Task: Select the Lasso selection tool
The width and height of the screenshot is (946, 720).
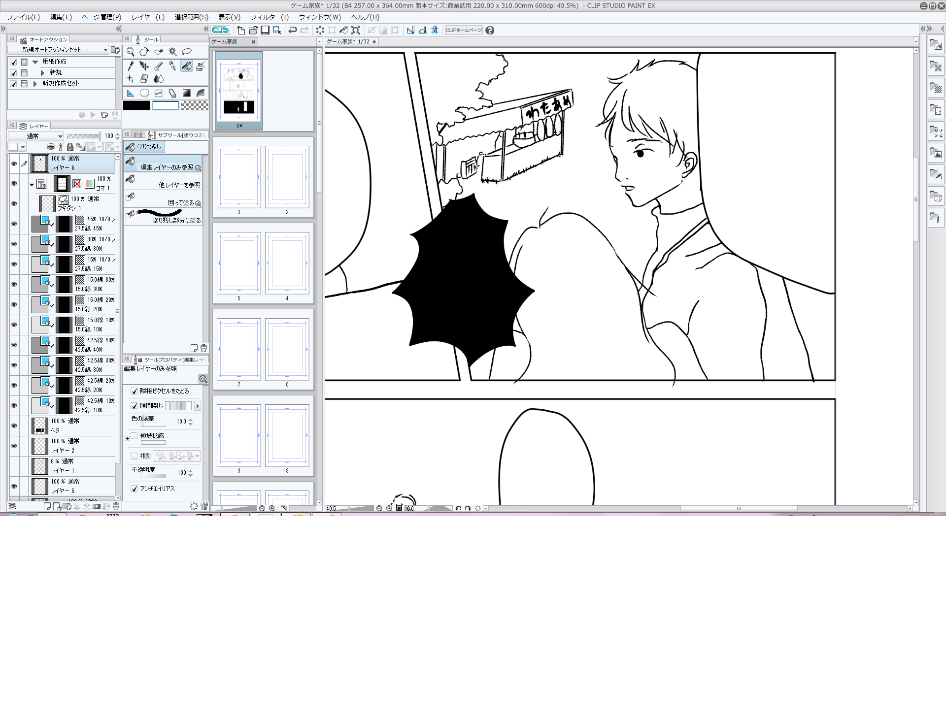Action: click(x=187, y=52)
